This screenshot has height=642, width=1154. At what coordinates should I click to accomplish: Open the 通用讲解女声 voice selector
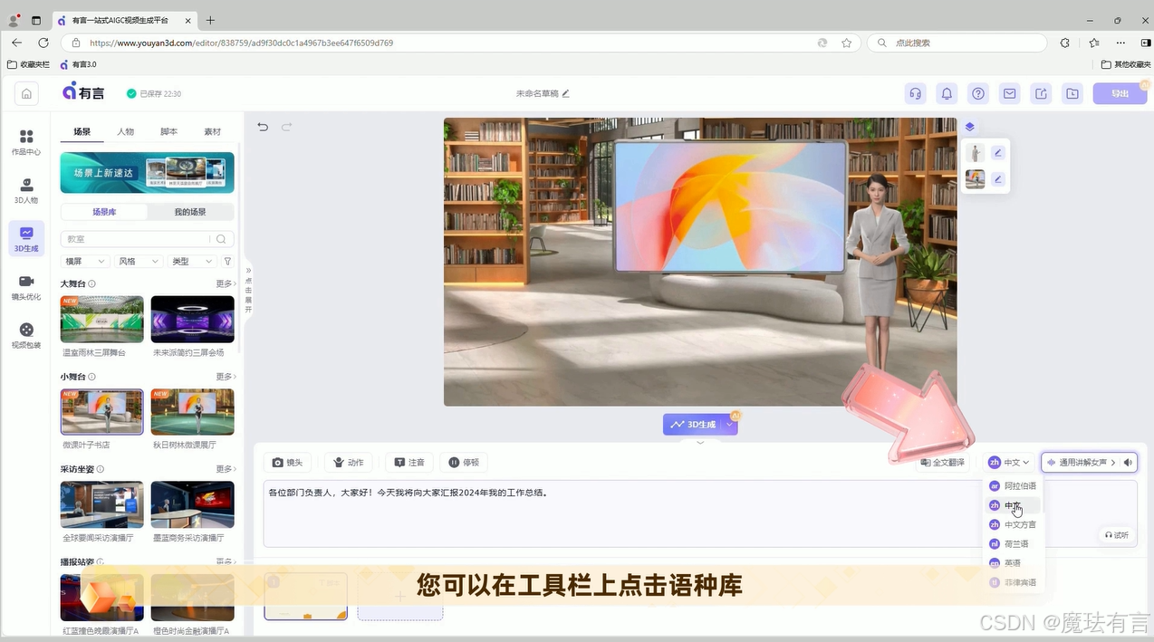coord(1081,463)
